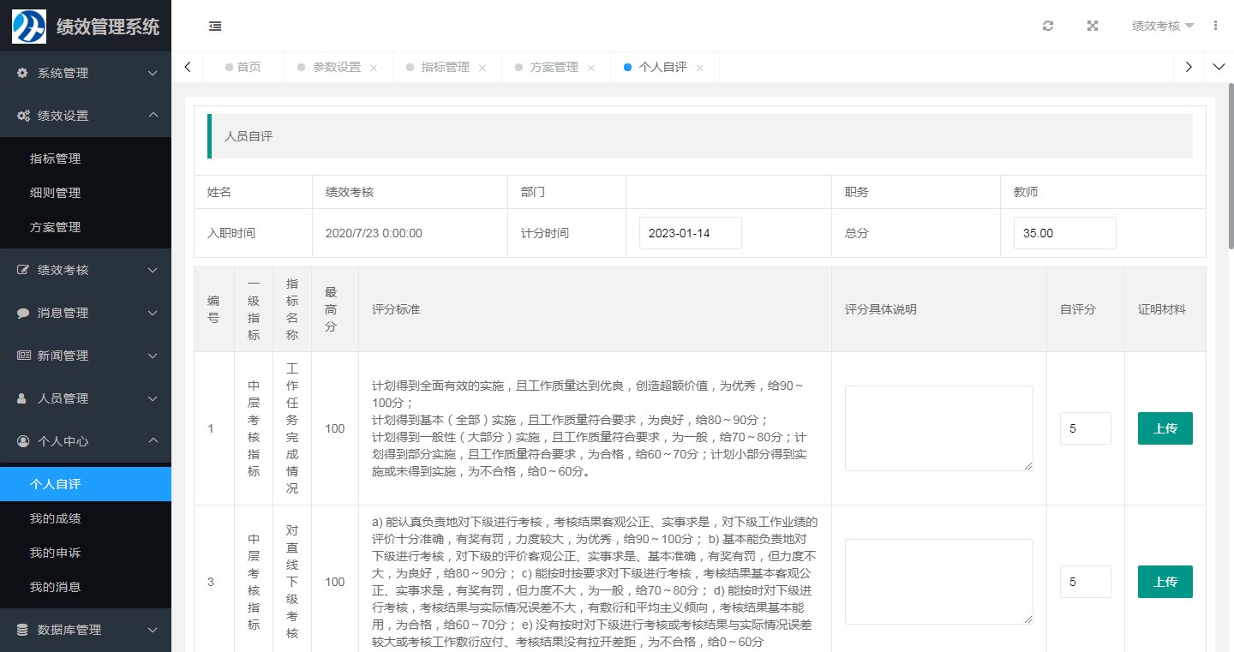Expand the 系统管理 sidebar menu
Image resolution: width=1234 pixels, height=652 pixels.
[86, 73]
